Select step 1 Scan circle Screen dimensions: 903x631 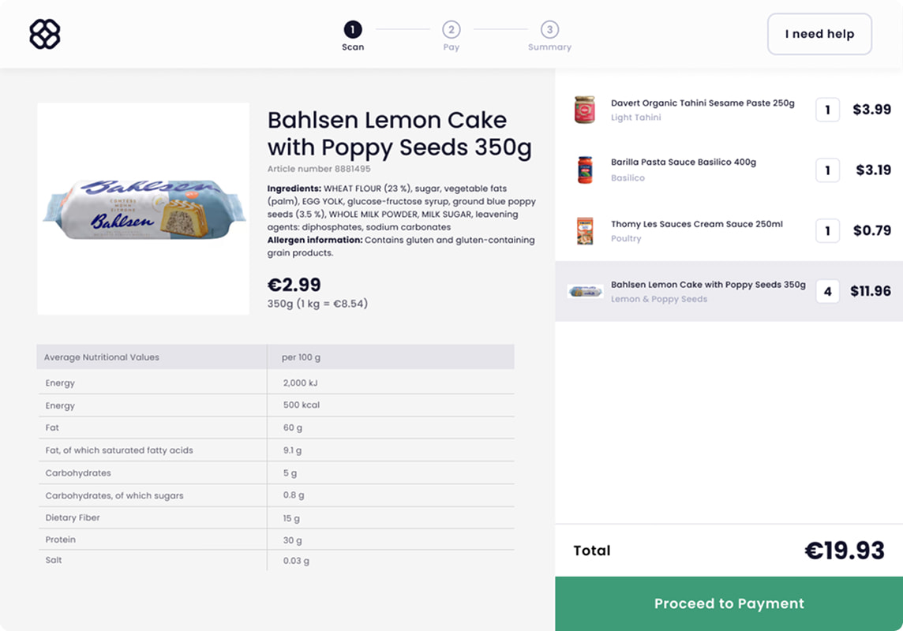tap(353, 30)
